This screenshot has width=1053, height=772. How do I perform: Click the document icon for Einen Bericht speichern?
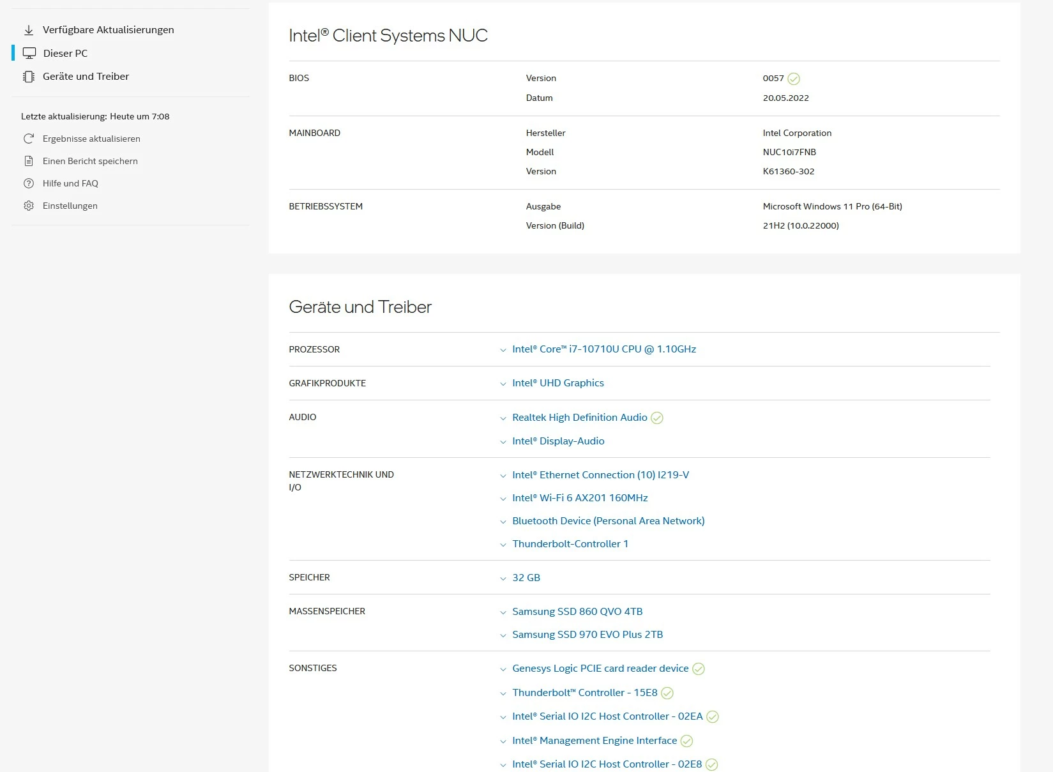(x=29, y=161)
